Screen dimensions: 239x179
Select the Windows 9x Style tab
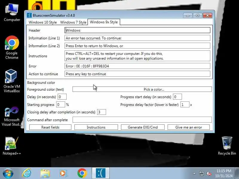point(104,22)
